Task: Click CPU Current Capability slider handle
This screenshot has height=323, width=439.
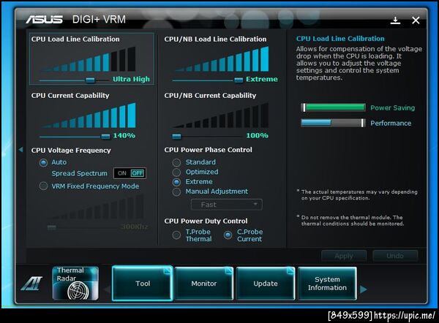Action: pos(105,137)
